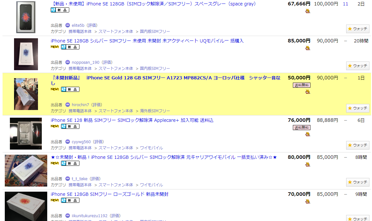Open rose gold iPhone box thumbnail
Screen dimensions: 372x221
click(x=26, y=206)
